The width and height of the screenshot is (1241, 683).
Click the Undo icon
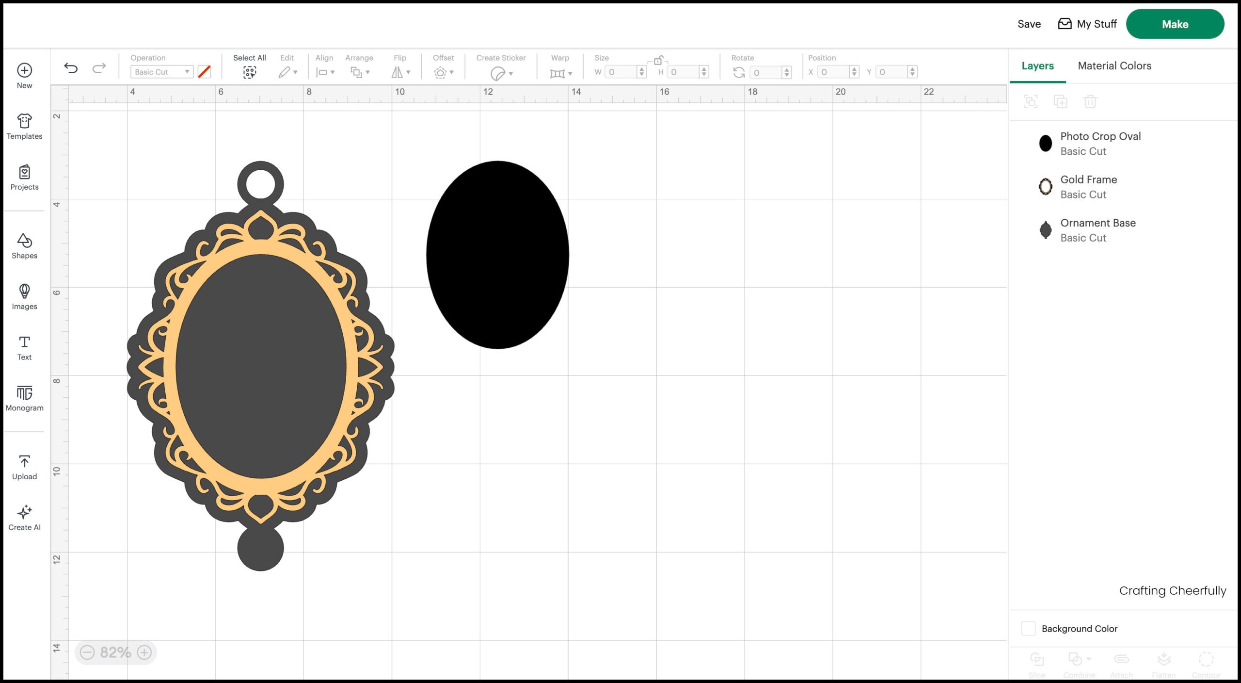pos(71,68)
